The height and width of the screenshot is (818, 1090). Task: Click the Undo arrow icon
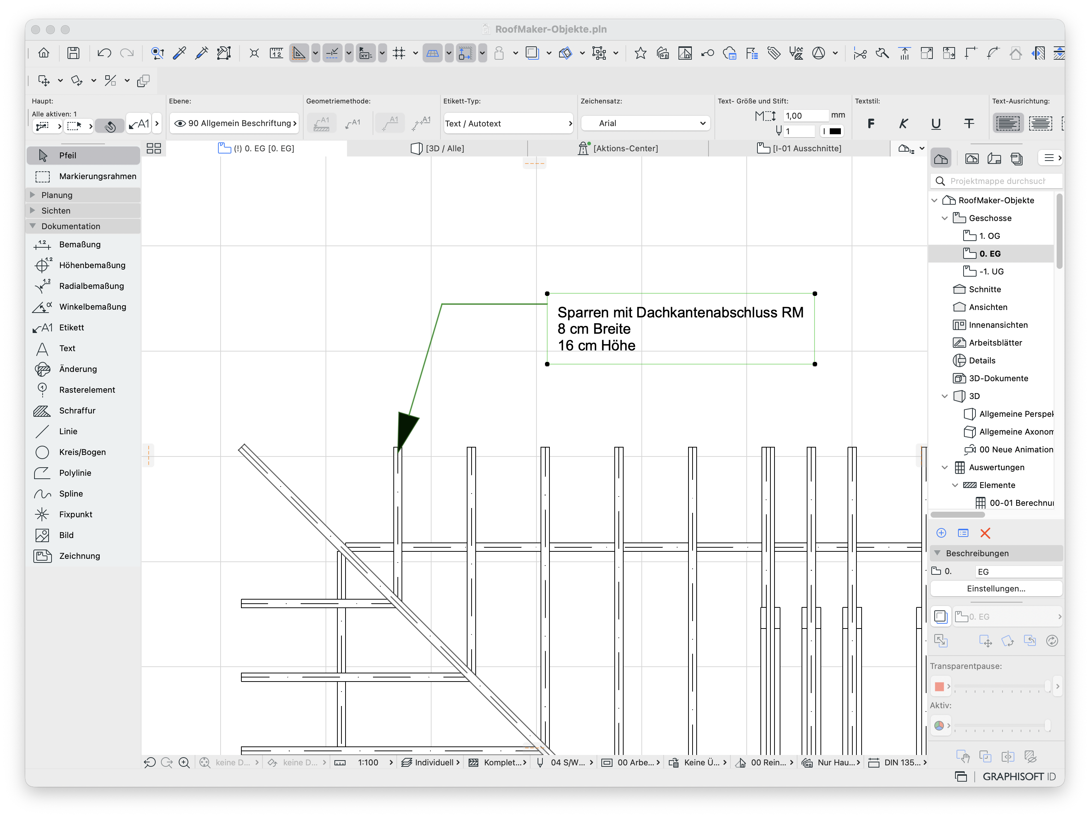point(104,53)
